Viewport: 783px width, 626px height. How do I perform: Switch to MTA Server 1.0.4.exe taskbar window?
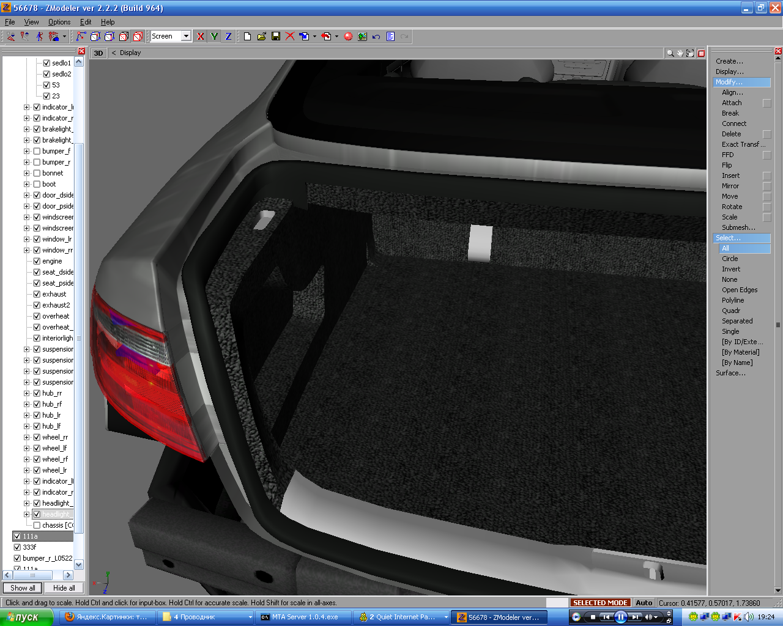coord(303,617)
